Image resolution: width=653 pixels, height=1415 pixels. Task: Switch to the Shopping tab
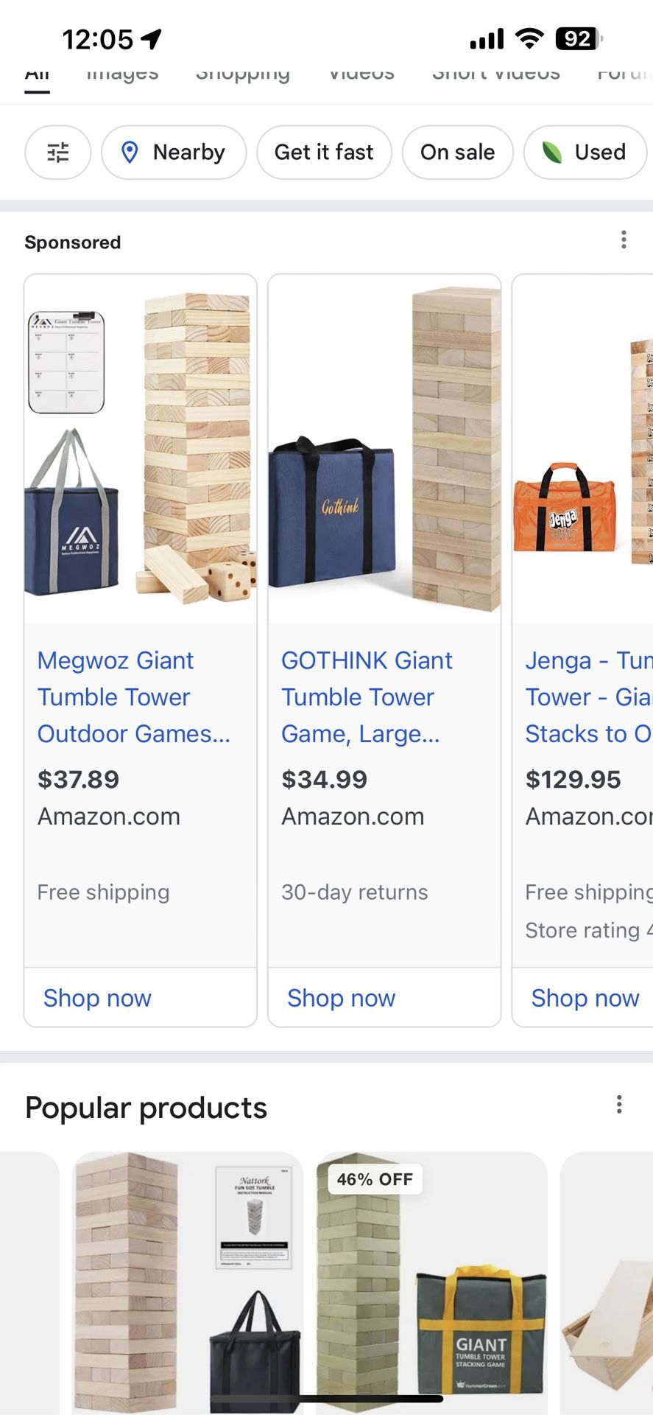242,74
